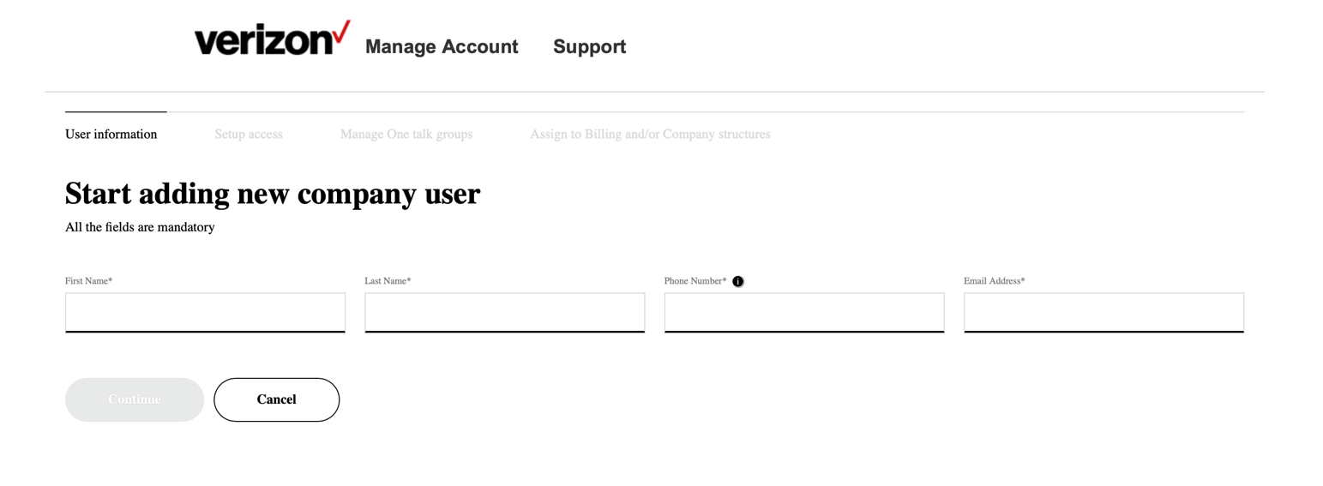This screenshot has width=1323, height=486.
Task: Click the Continue button
Action: pyautogui.click(x=135, y=399)
